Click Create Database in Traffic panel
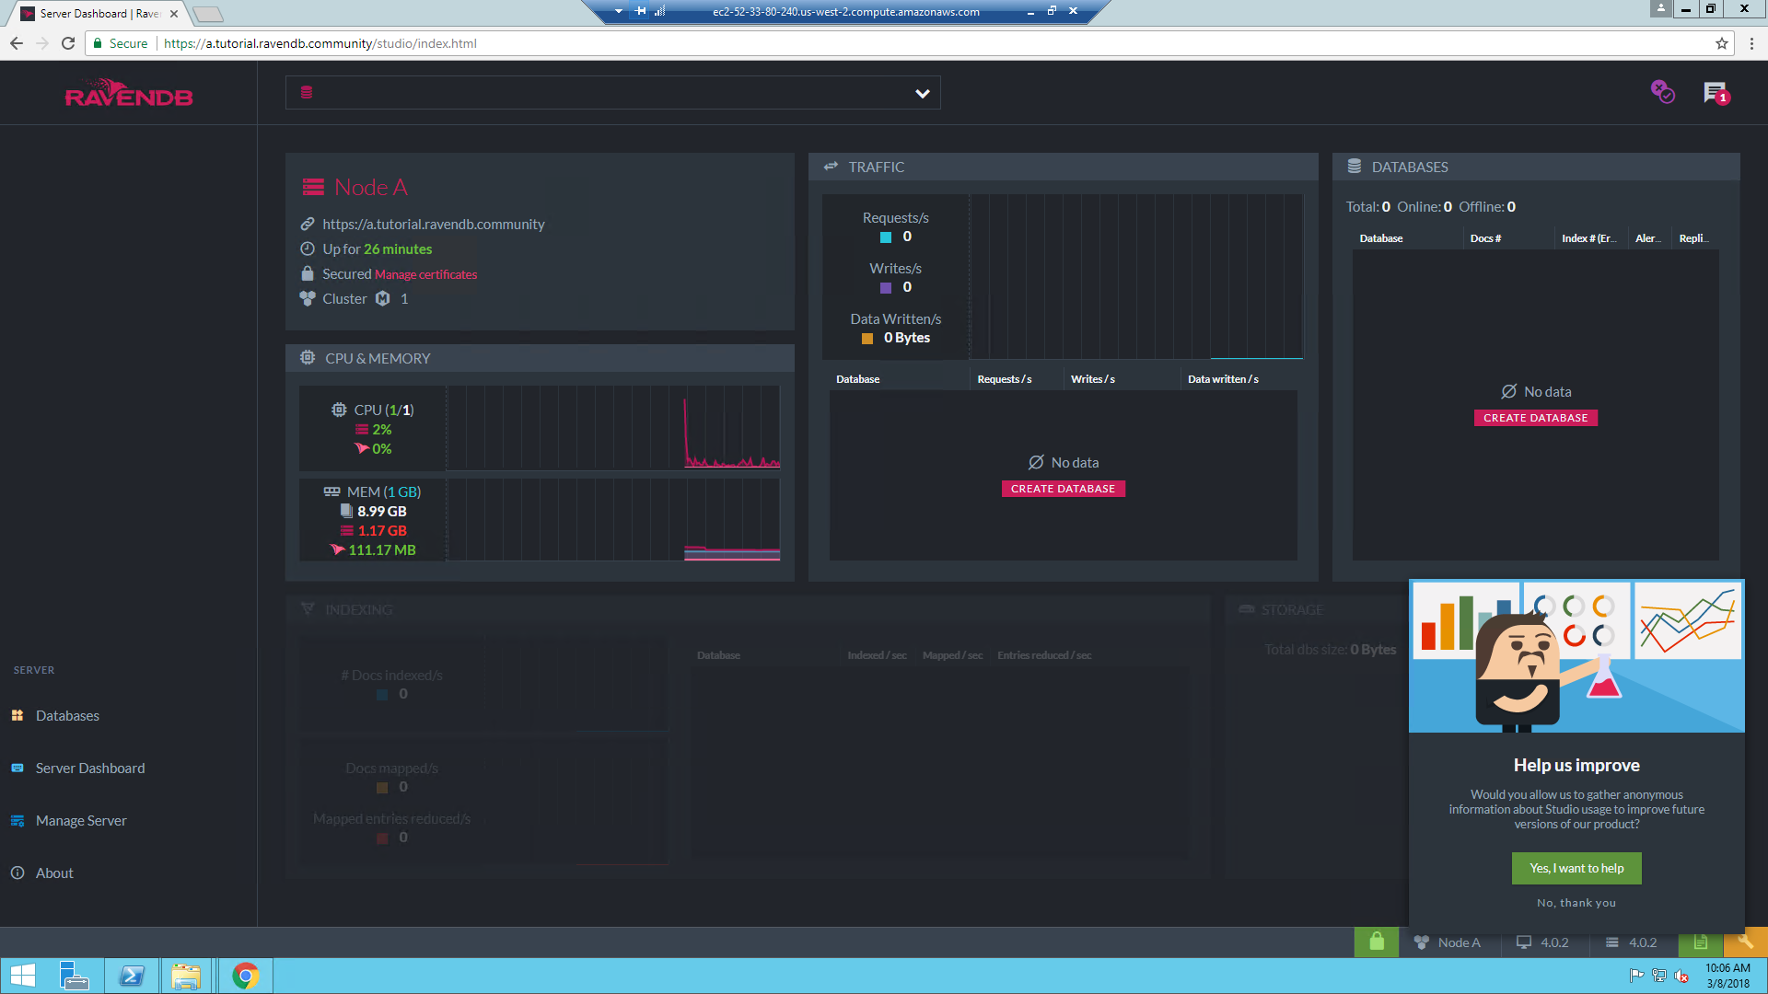1768x994 pixels. coord(1063,489)
